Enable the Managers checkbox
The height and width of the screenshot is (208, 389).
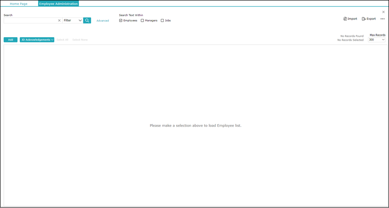tap(142, 21)
